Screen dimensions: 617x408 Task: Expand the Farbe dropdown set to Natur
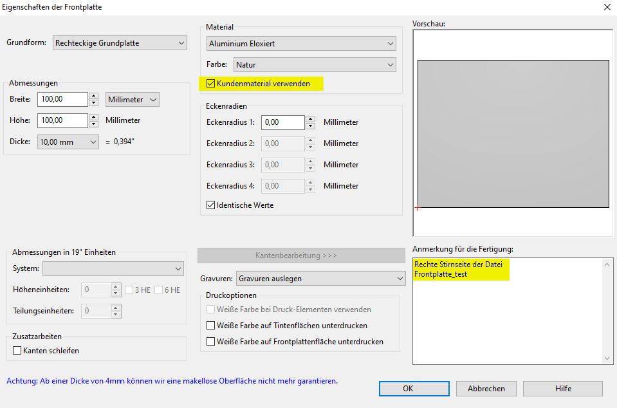pyautogui.click(x=314, y=65)
